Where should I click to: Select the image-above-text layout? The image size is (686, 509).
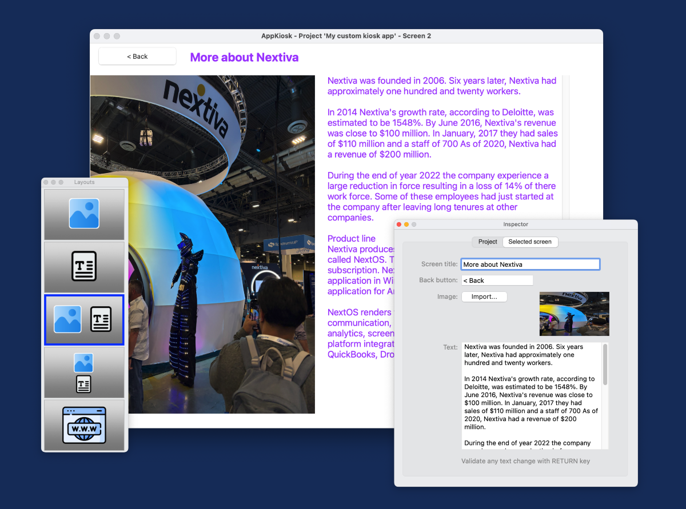coord(85,372)
